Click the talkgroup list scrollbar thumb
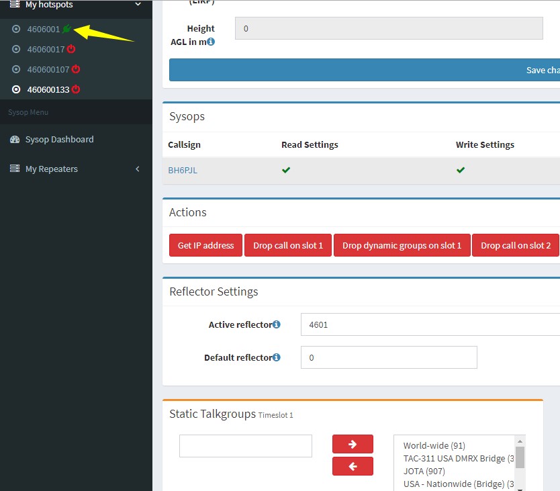Viewport: 560px width, 491px height. 520,455
